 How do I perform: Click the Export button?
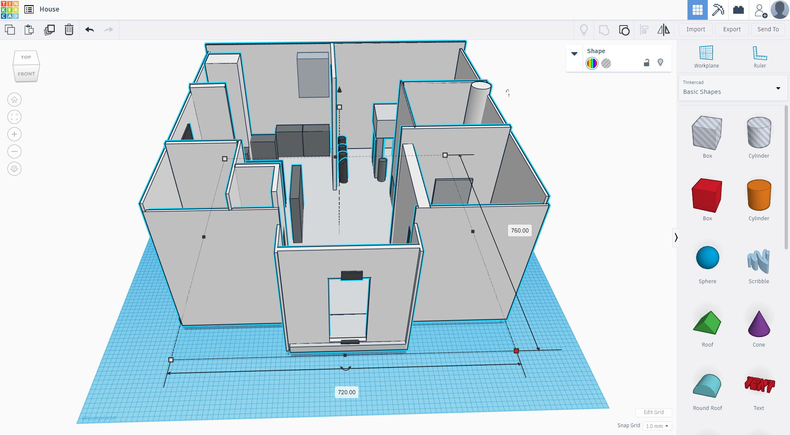pyautogui.click(x=732, y=29)
